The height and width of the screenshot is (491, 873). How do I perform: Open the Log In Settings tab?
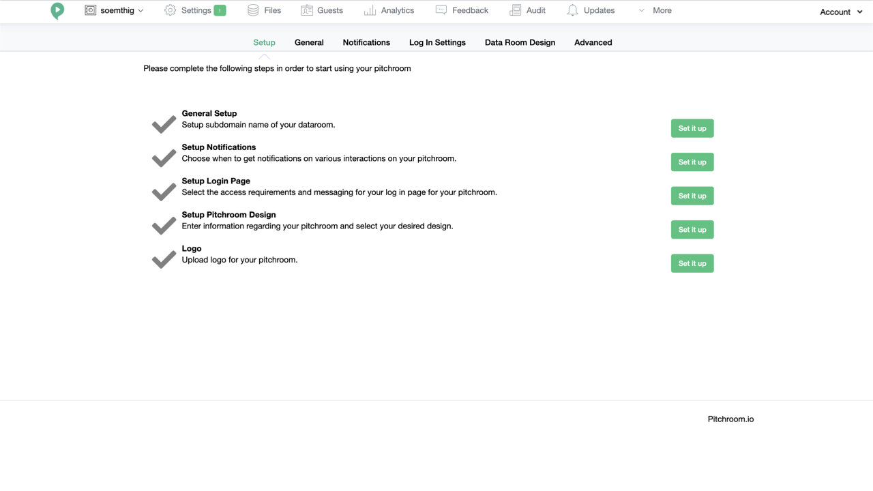(437, 42)
